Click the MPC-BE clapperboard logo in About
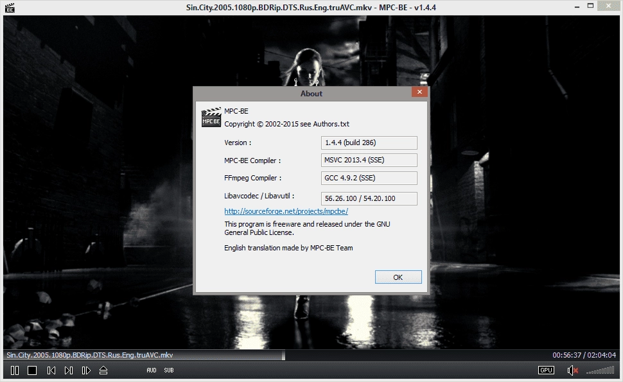623x382 pixels. point(211,117)
